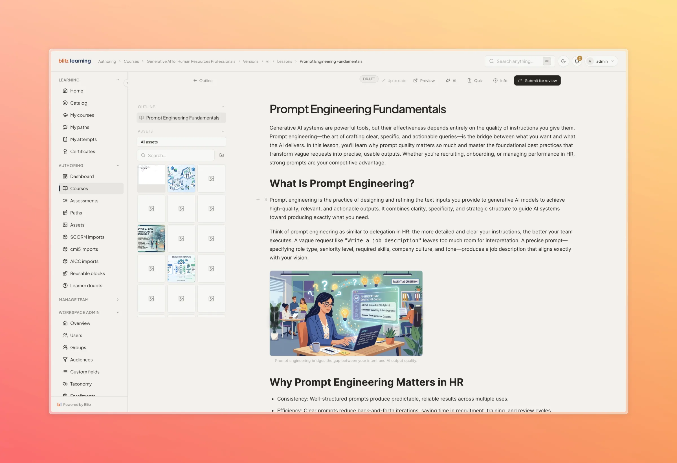
Task: Go back to Outline
Action: click(x=203, y=81)
